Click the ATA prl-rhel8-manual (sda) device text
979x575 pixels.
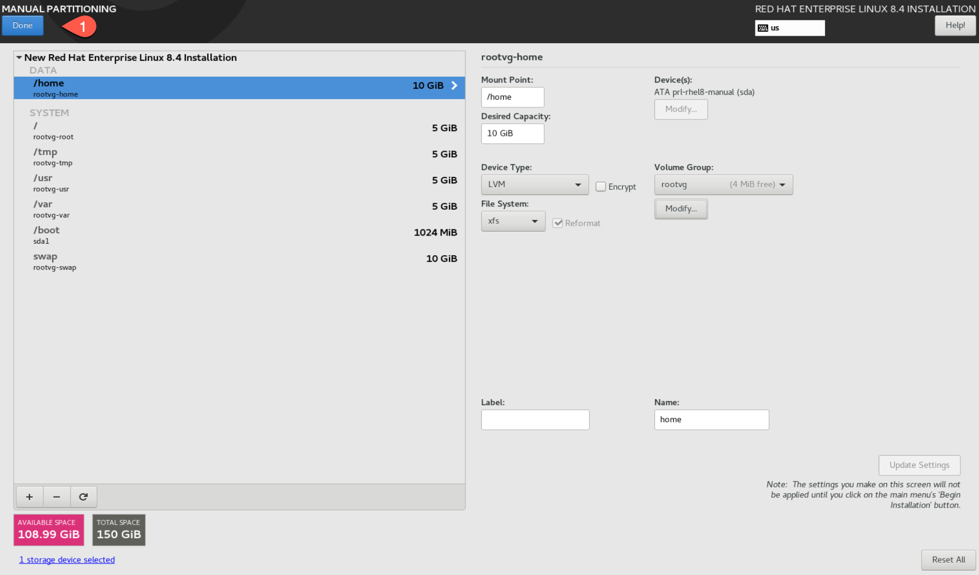point(704,92)
